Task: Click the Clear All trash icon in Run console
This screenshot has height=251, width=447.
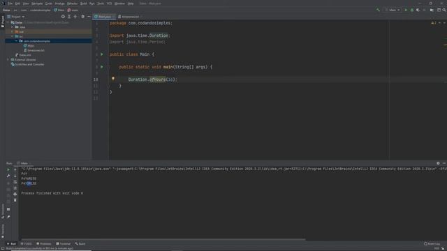Action: [15, 200]
